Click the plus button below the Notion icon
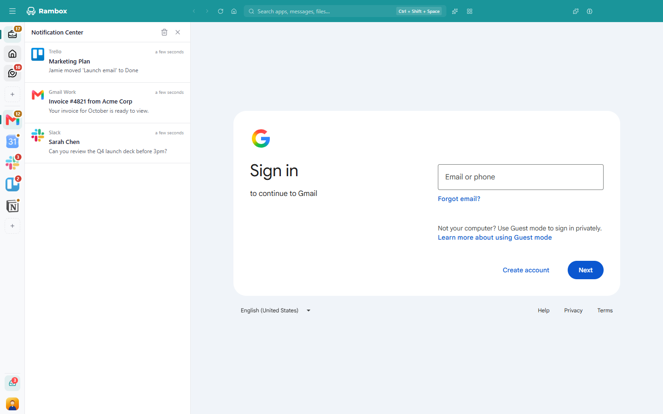 tap(12, 226)
